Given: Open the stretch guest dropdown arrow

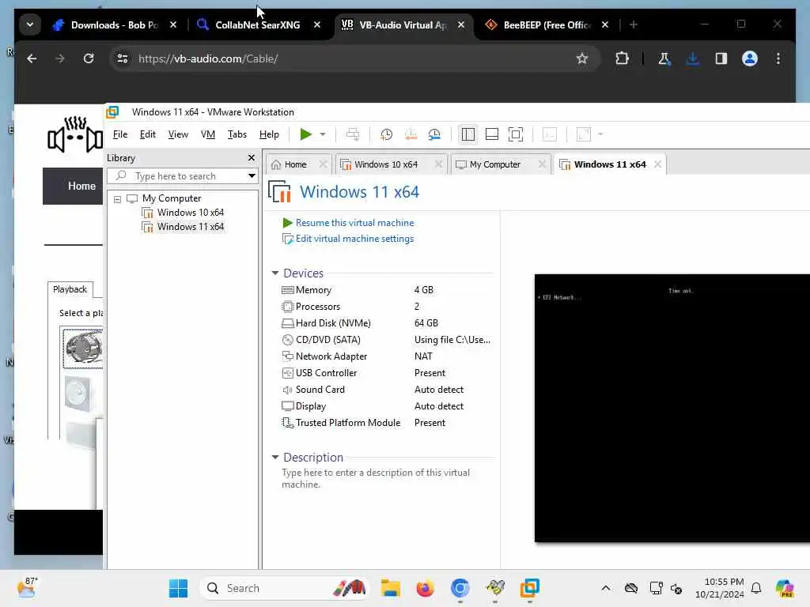Looking at the screenshot, I should [600, 134].
